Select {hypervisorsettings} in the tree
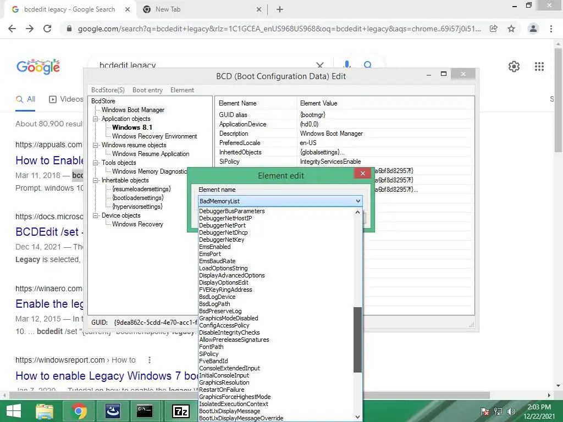 click(x=137, y=207)
